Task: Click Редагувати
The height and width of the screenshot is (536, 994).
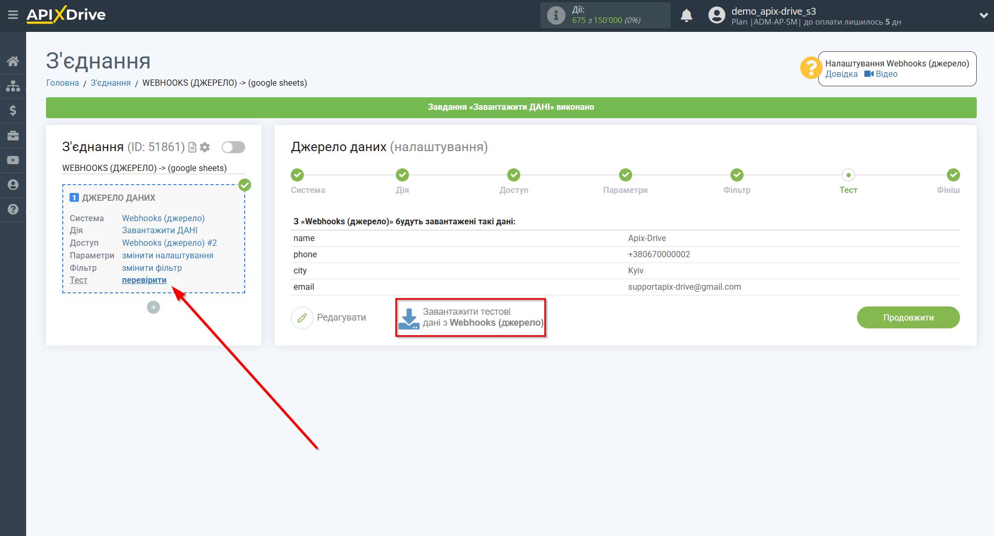Action: [x=341, y=317]
